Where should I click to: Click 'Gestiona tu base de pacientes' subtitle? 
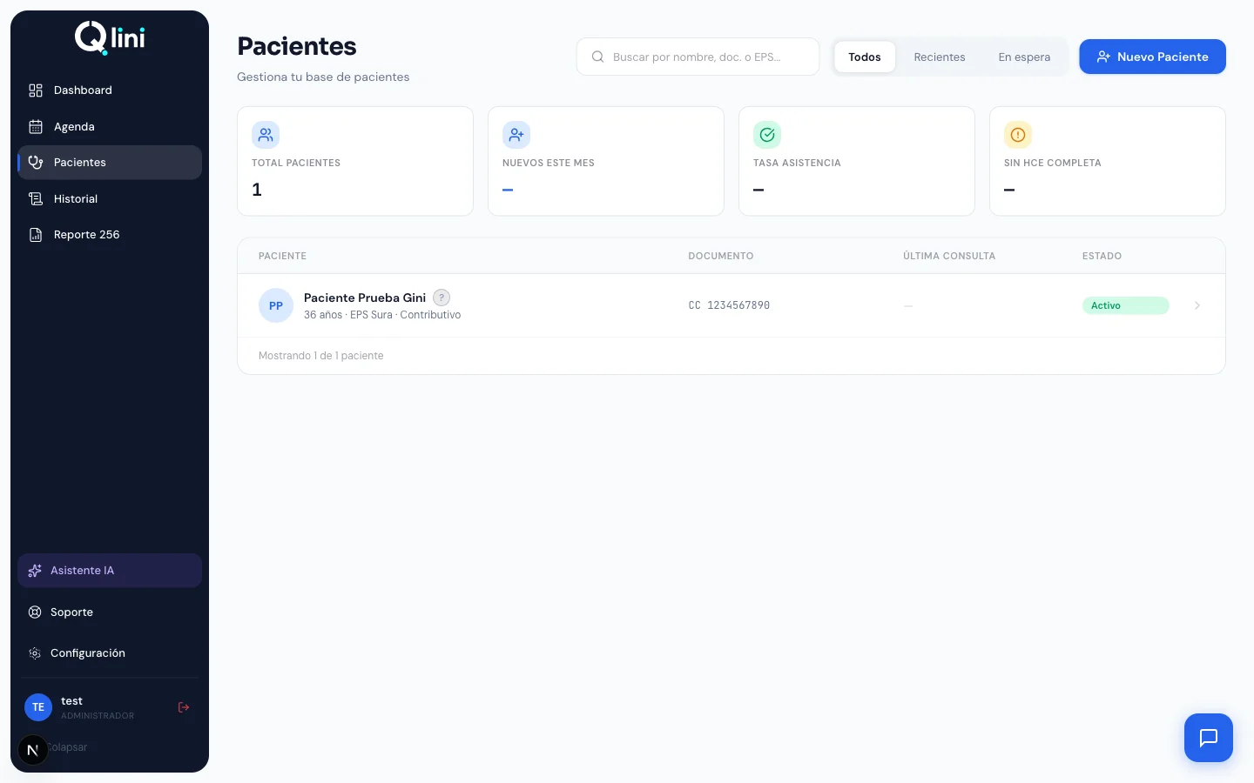point(323,77)
